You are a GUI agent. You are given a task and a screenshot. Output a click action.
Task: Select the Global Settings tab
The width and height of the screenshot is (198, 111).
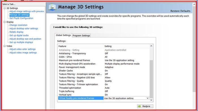(x=63, y=35)
